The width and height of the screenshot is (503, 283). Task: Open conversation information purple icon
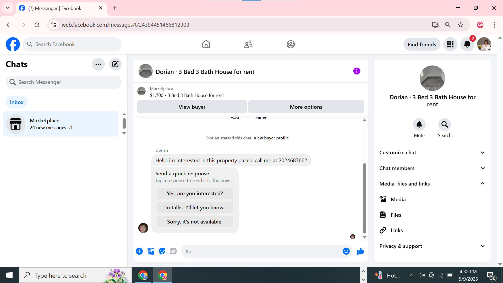point(357,71)
